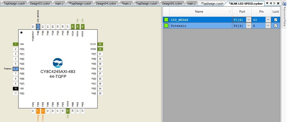Click pin 1 VSS on the chip
Viewport: 287px width, 122px height.
pyautogui.click(x=16, y=44)
